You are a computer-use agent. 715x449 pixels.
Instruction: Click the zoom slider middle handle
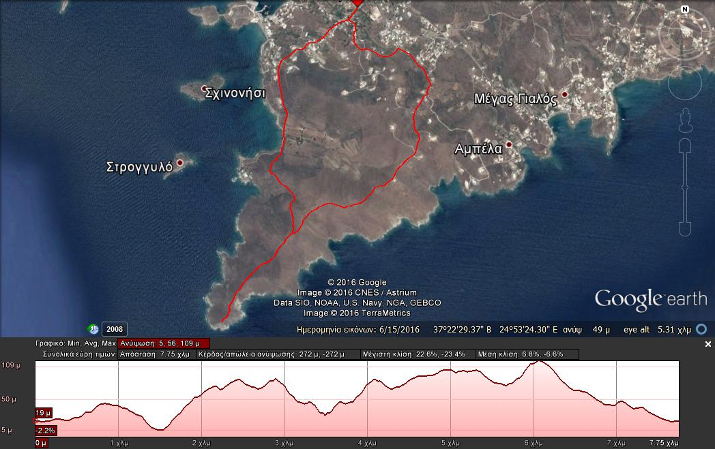[x=685, y=187]
